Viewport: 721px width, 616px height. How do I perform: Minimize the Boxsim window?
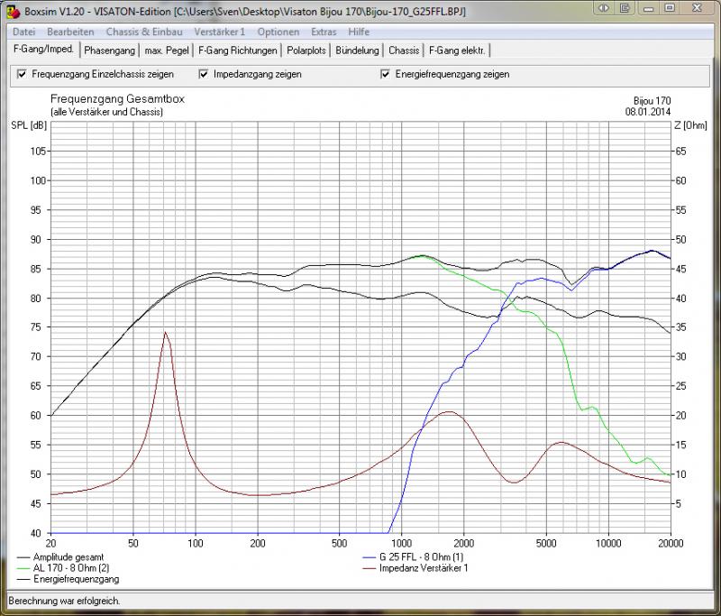(648, 8)
